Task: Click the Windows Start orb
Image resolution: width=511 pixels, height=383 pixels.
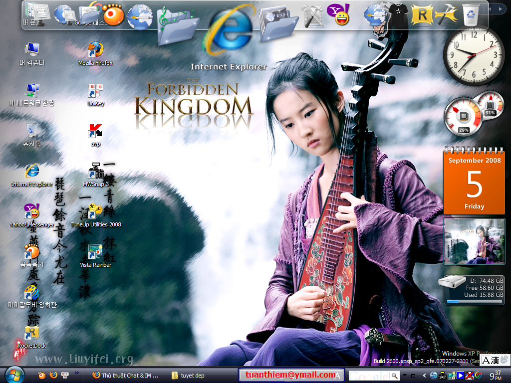Action: (14, 375)
